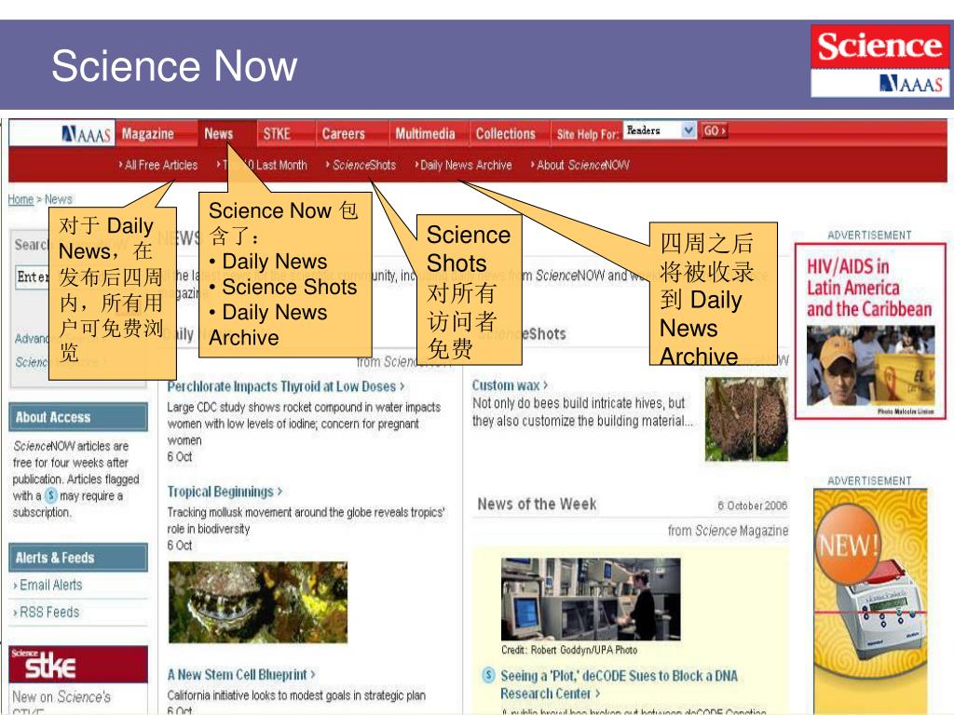Click the search input field

tap(32, 277)
